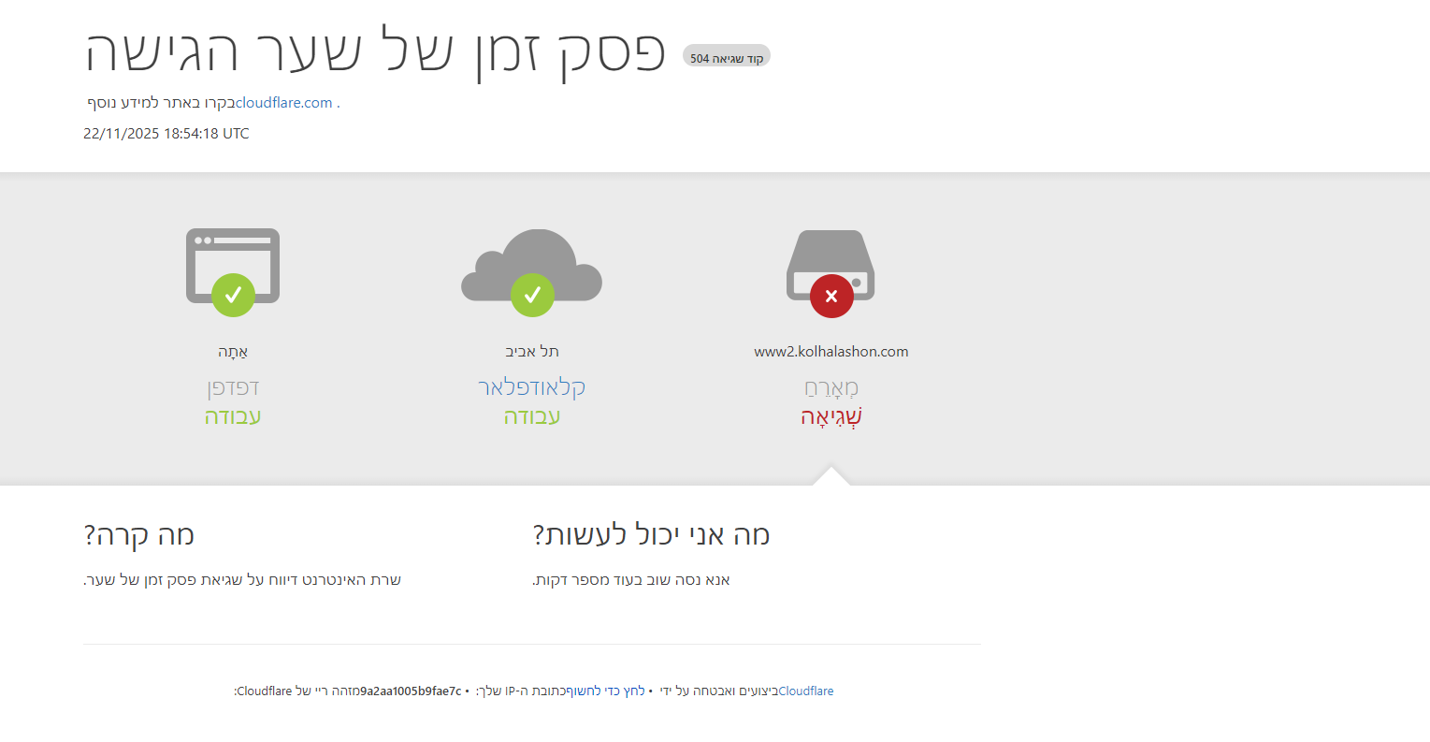
Task: Click the 'מה אני יכול לעשות?' heading
Action: coord(651,535)
